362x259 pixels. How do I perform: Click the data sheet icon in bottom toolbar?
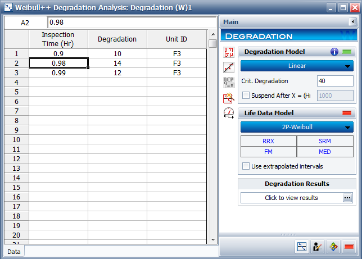[x=302, y=247]
